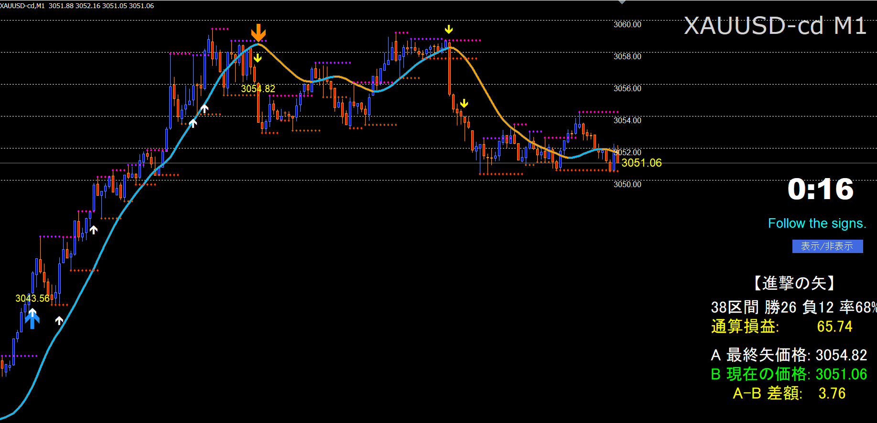Click the A 最終矢価格 3054.82 line
The height and width of the screenshot is (423, 877).
coord(789,355)
